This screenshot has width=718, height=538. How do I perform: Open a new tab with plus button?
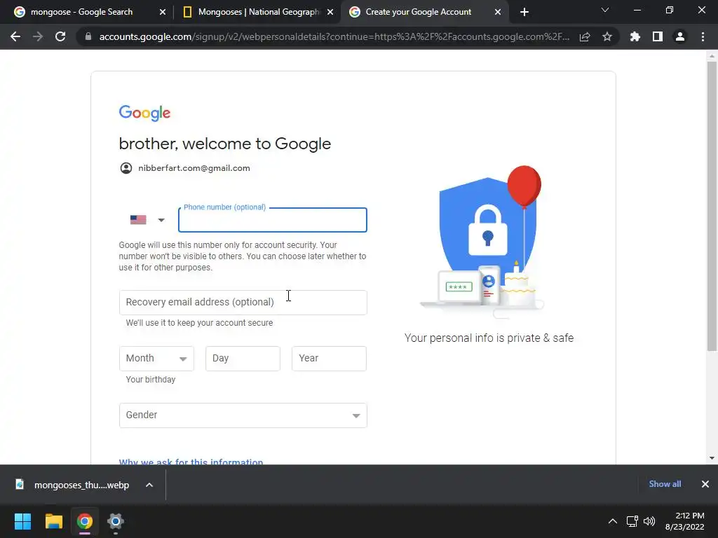click(x=524, y=12)
